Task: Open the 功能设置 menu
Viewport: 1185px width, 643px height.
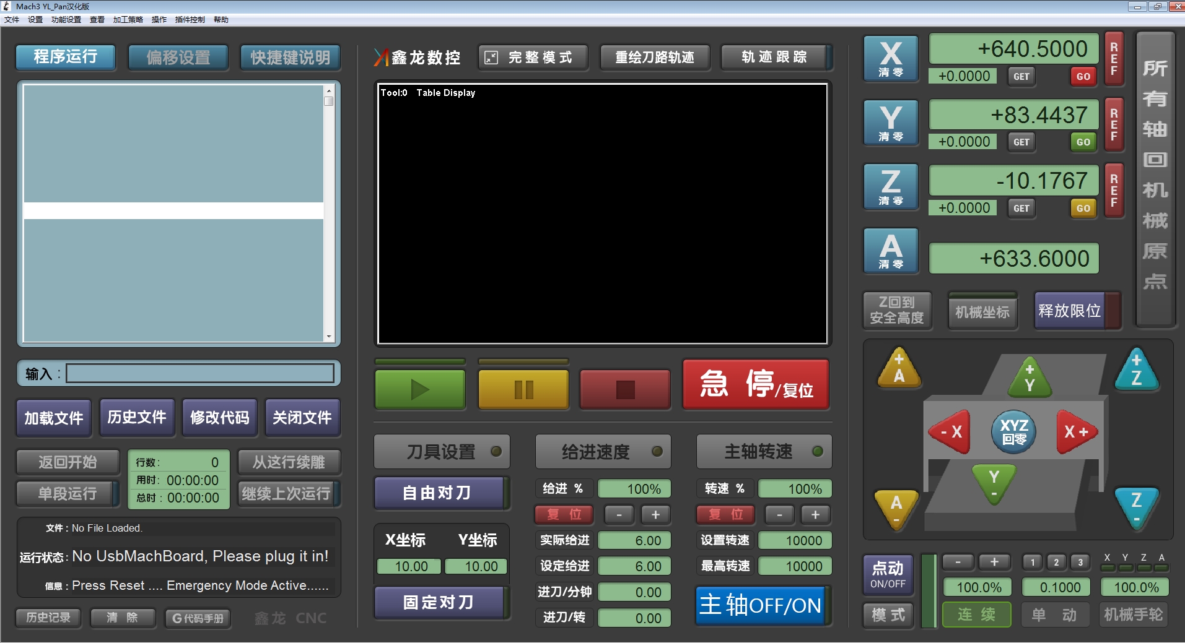Action: tap(66, 20)
